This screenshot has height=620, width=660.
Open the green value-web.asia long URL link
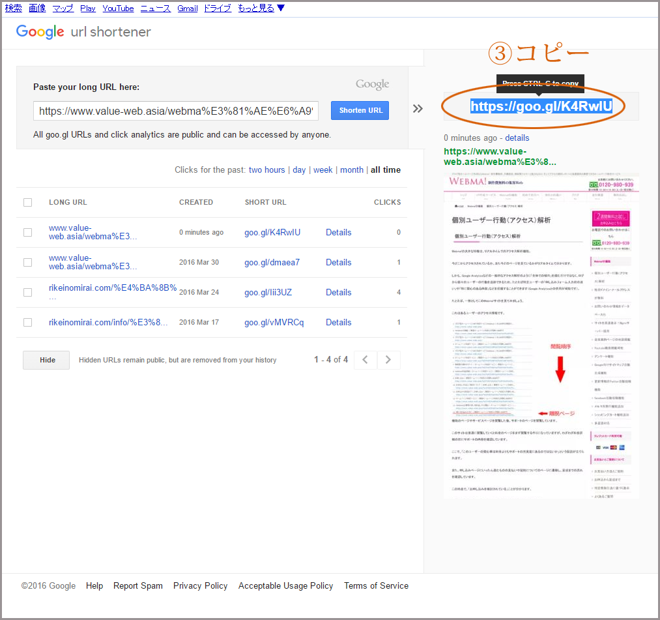tap(500, 156)
